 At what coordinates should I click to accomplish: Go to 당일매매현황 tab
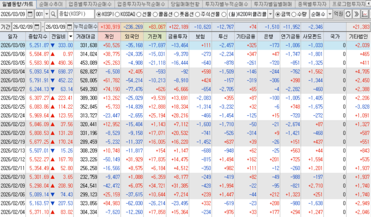185,4
